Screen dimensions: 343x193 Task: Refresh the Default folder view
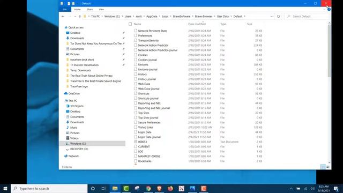tap(278, 17)
